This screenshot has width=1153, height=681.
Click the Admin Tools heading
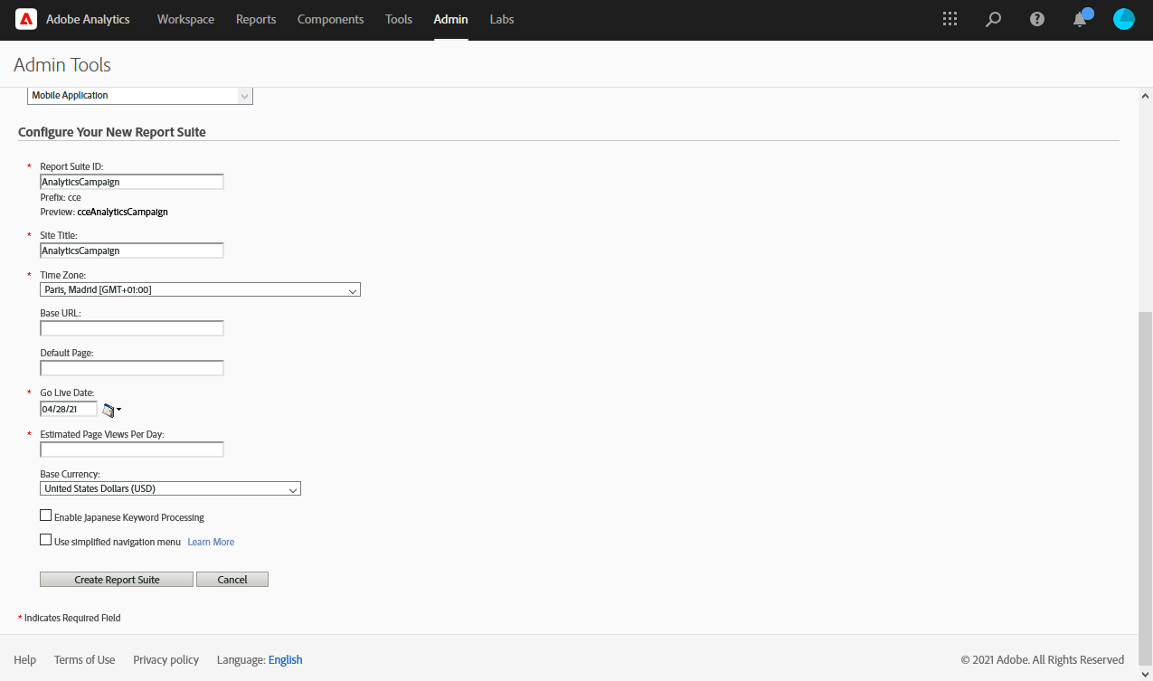pyautogui.click(x=62, y=65)
